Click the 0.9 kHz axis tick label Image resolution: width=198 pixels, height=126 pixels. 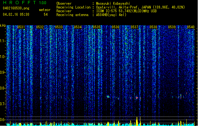(3, 72)
